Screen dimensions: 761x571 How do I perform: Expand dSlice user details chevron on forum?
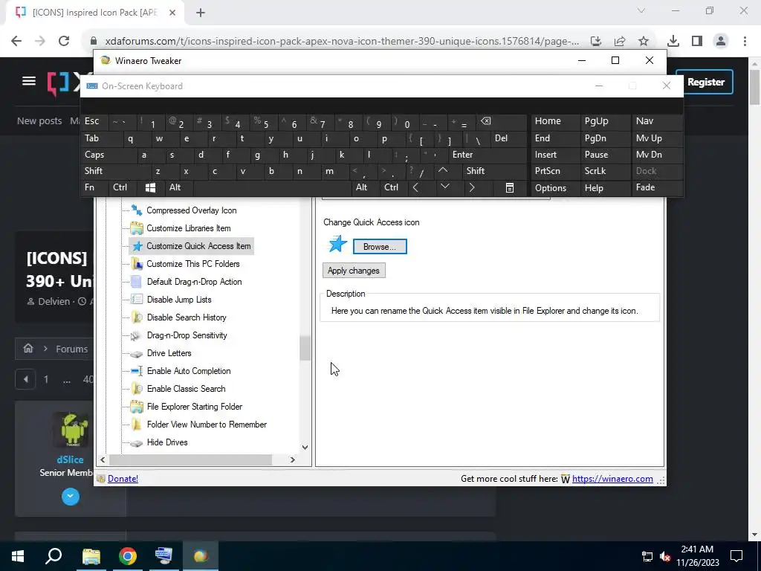(x=71, y=496)
